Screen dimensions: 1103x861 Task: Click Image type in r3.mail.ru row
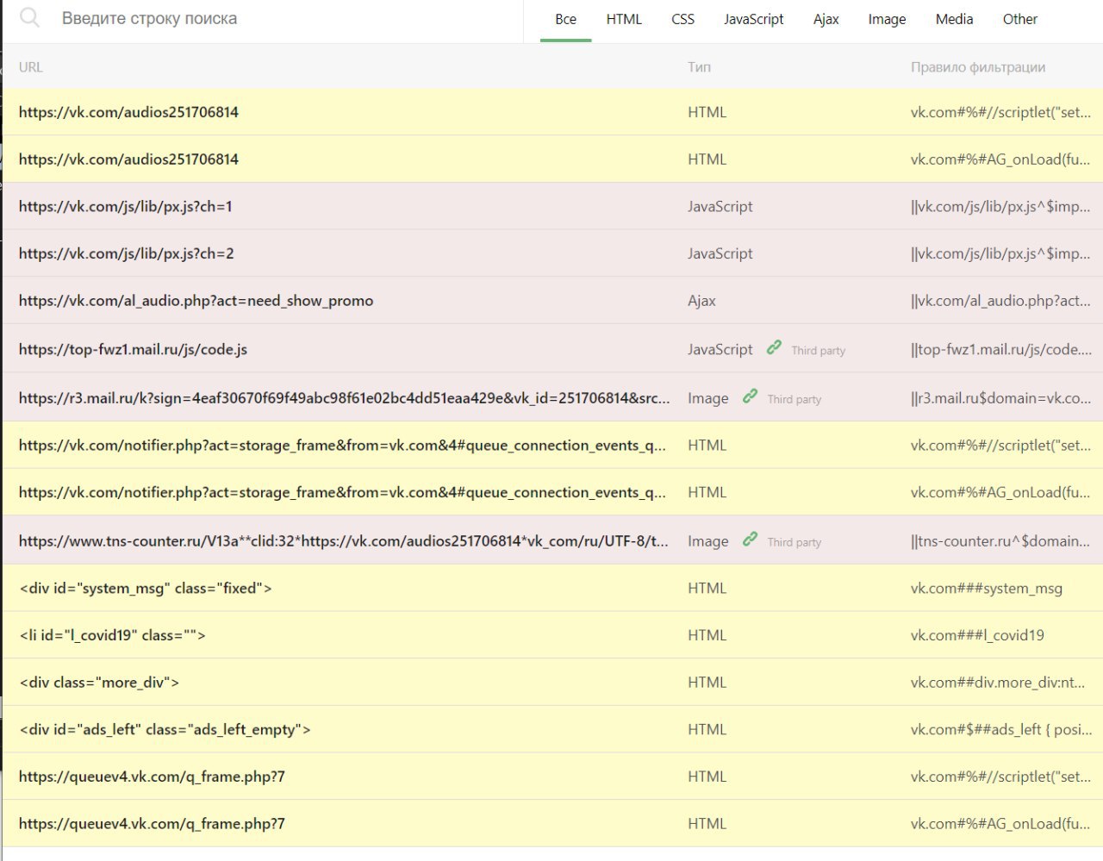(x=707, y=398)
